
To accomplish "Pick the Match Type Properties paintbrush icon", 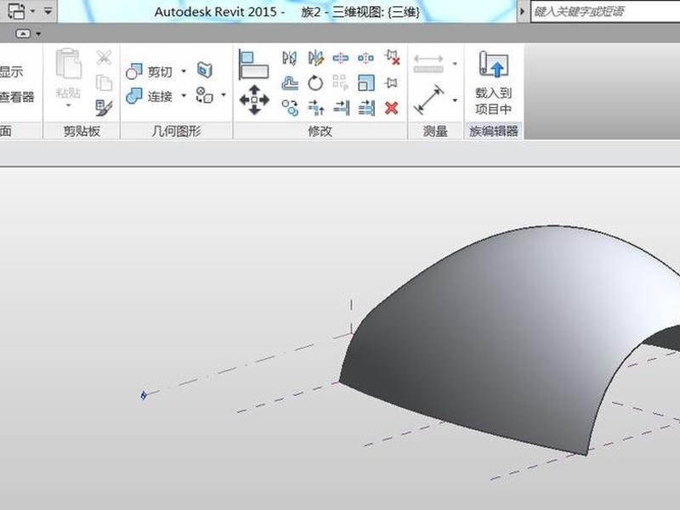I will coord(104,108).
